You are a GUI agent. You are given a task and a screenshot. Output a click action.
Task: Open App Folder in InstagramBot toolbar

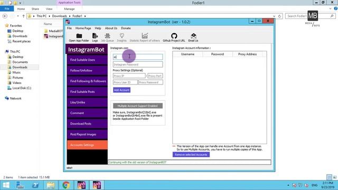[x=79, y=37]
